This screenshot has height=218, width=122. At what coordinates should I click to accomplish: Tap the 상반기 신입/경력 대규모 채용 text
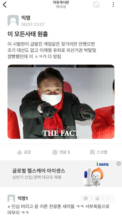click(37, 177)
